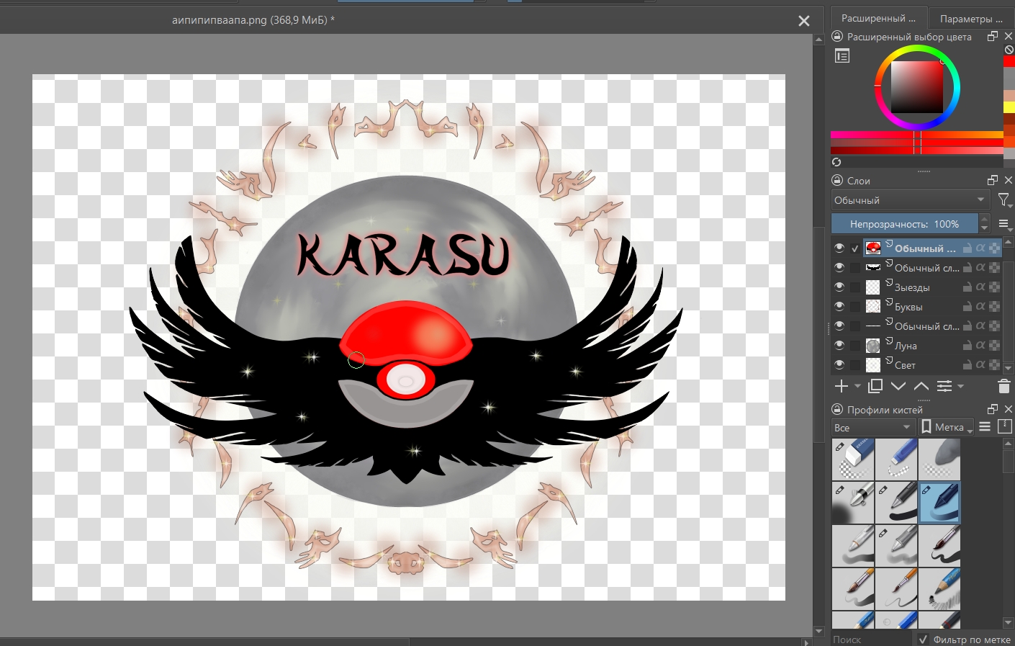Open brush presets view mode menu
The image size is (1015, 646).
[985, 426]
